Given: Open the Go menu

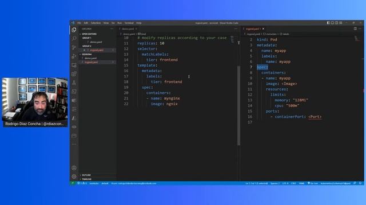Looking at the screenshot, I should (113, 23).
